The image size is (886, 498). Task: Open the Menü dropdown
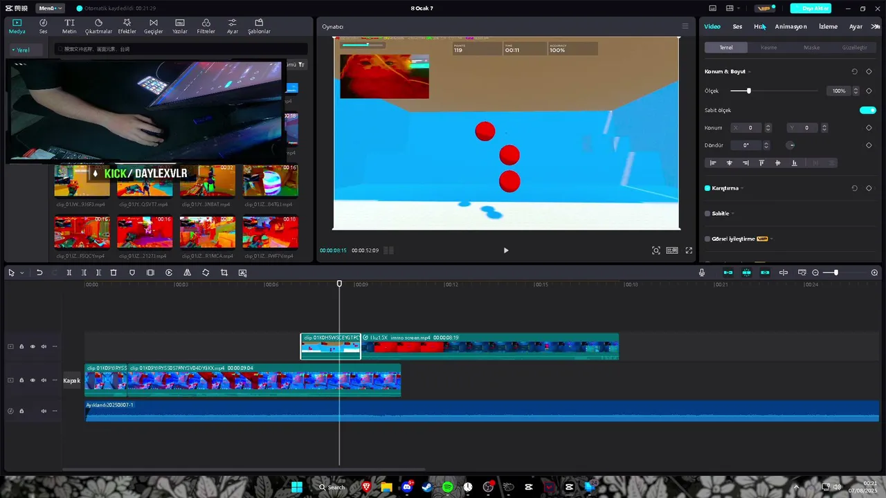[50, 8]
